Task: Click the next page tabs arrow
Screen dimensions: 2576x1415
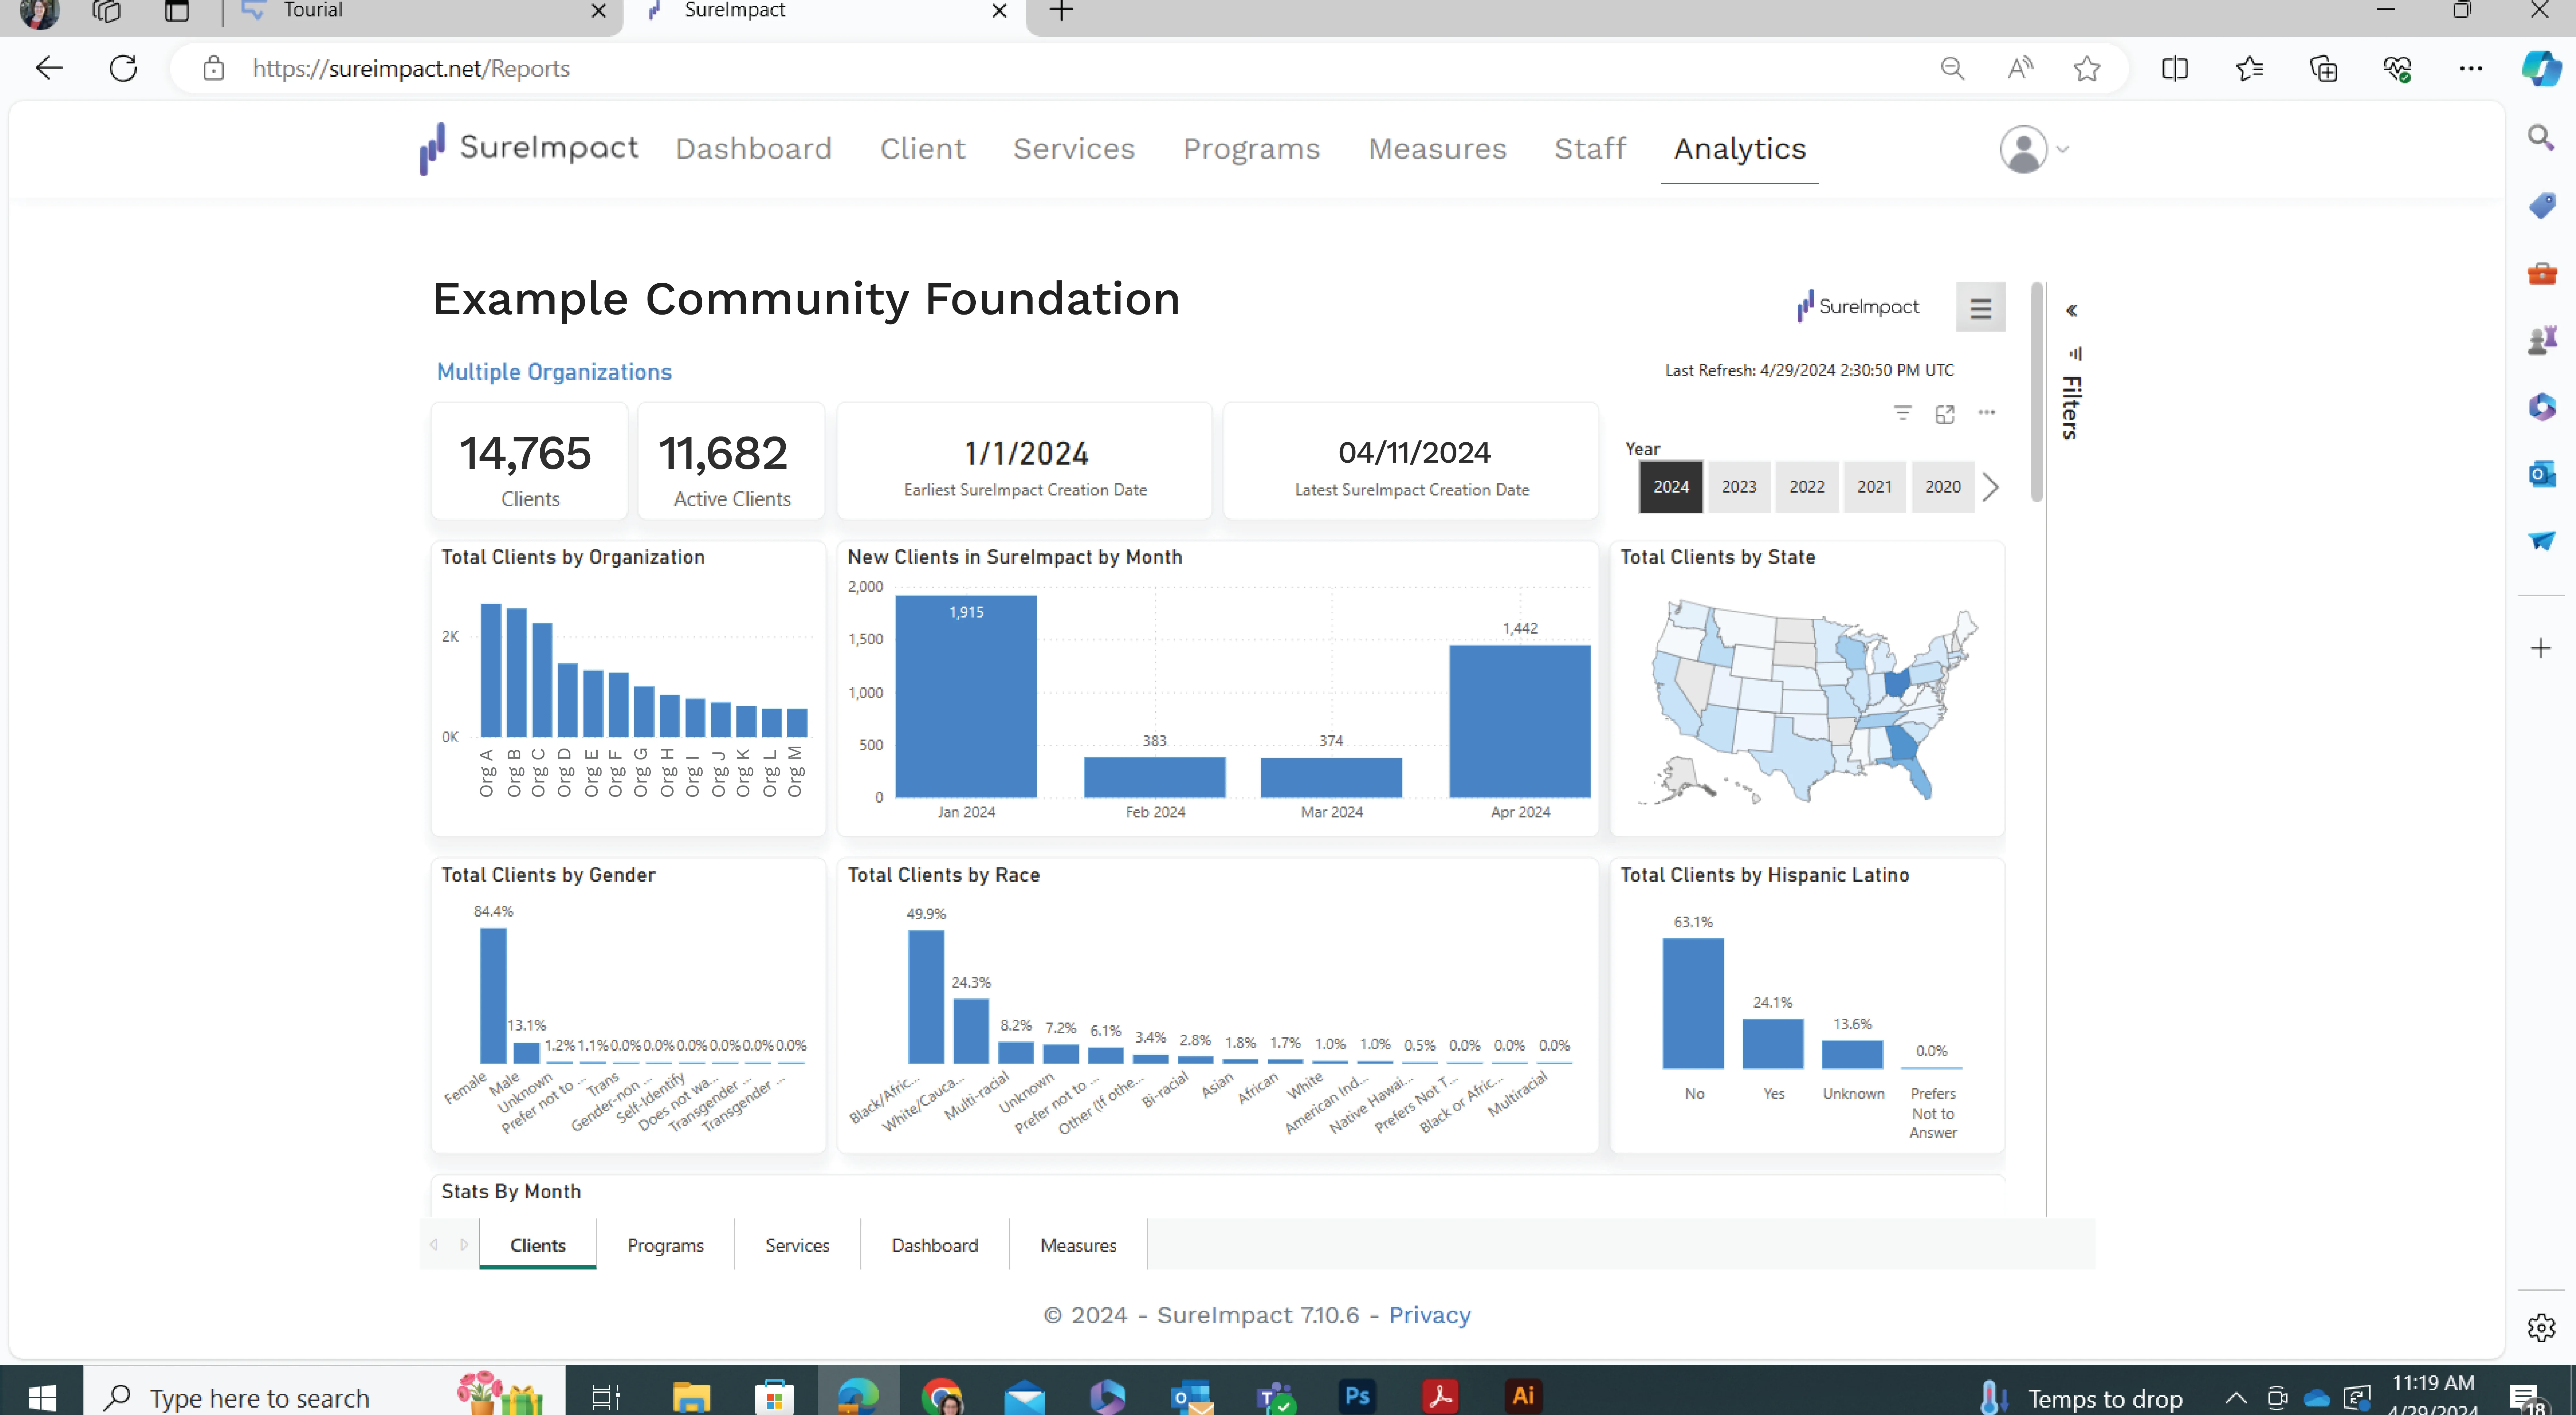Action: click(x=464, y=1245)
